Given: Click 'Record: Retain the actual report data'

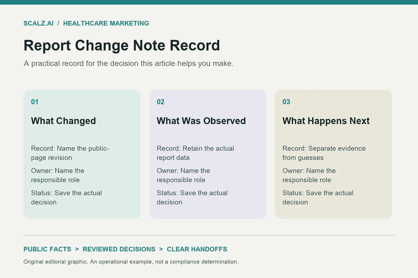Looking at the screenshot, I should [195, 153].
